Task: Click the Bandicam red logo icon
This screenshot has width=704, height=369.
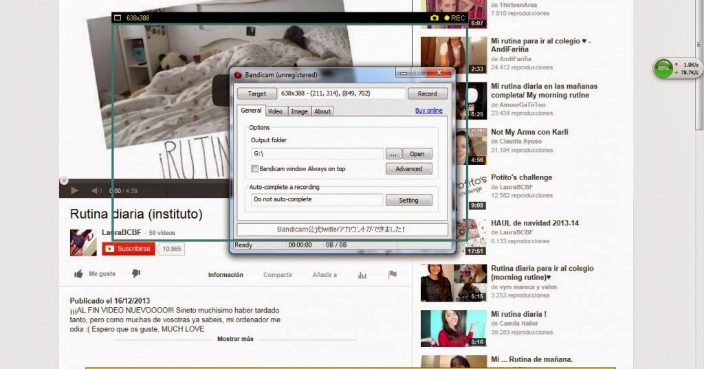Action: 238,75
